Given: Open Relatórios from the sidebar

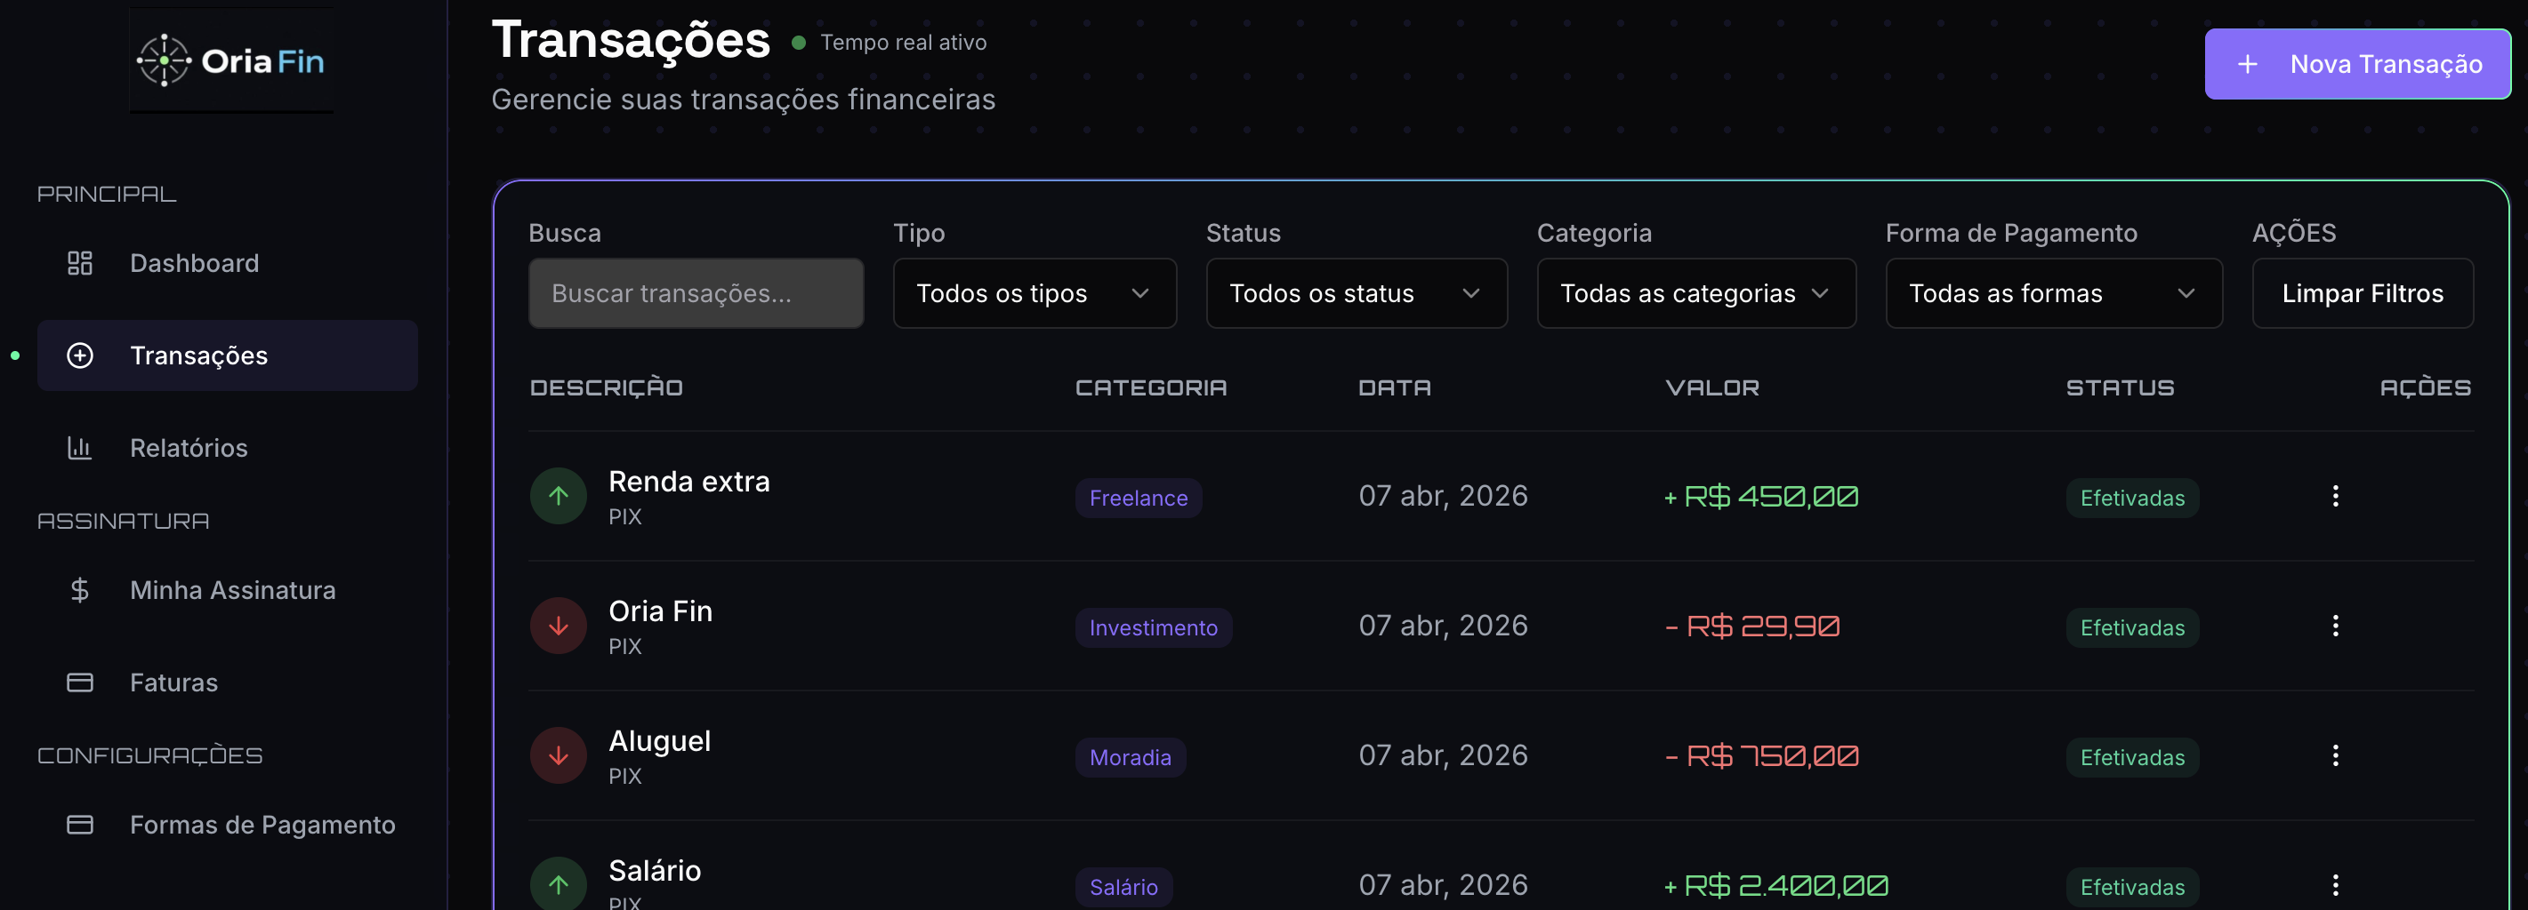Looking at the screenshot, I should pyautogui.click(x=189, y=448).
